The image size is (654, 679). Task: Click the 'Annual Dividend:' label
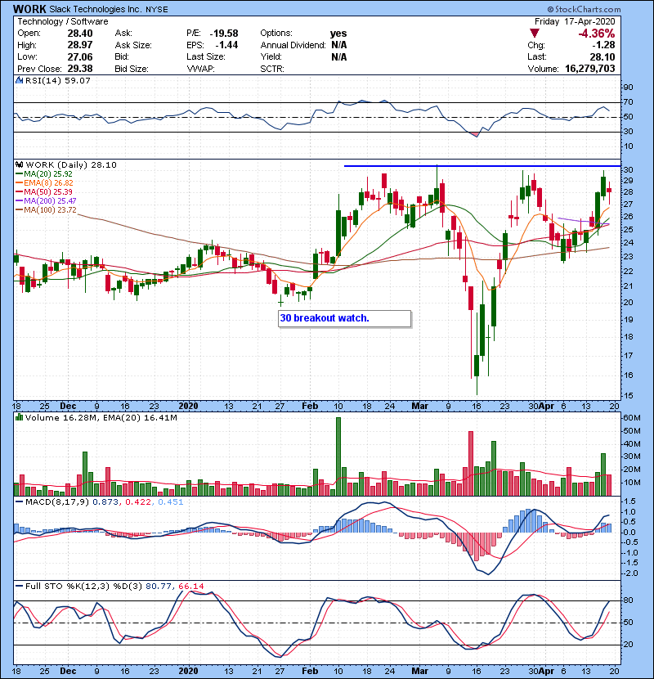(293, 45)
